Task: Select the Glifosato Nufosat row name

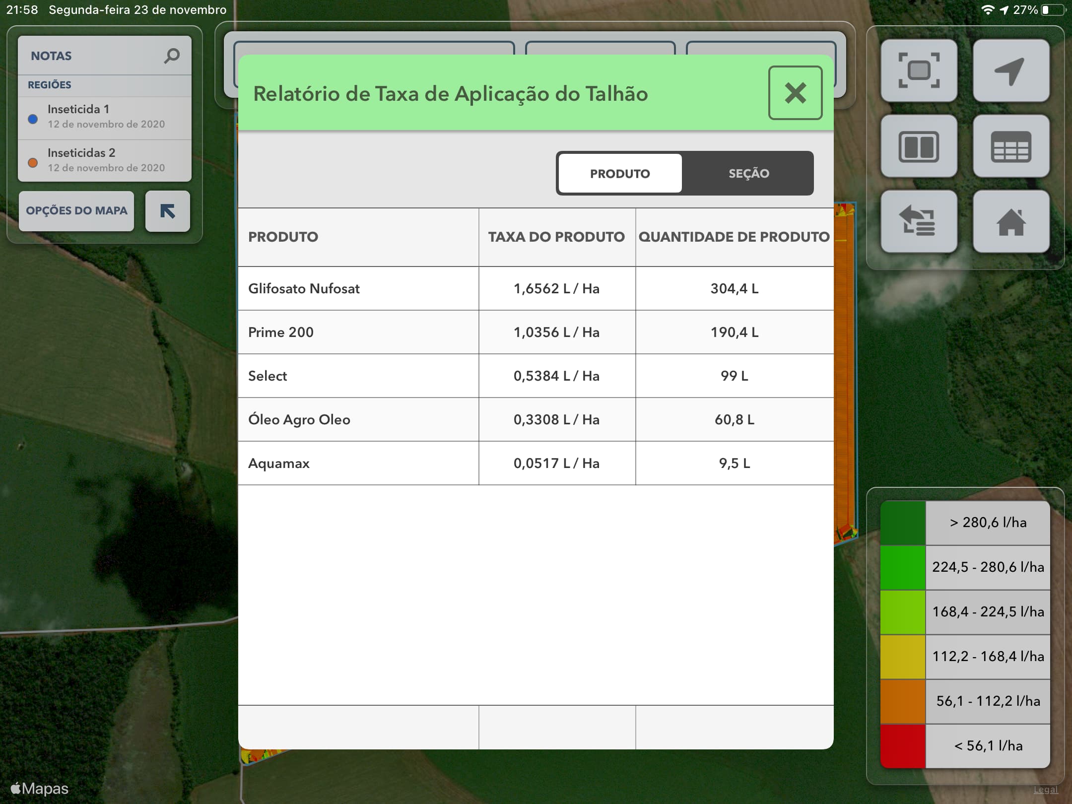Action: click(x=304, y=289)
